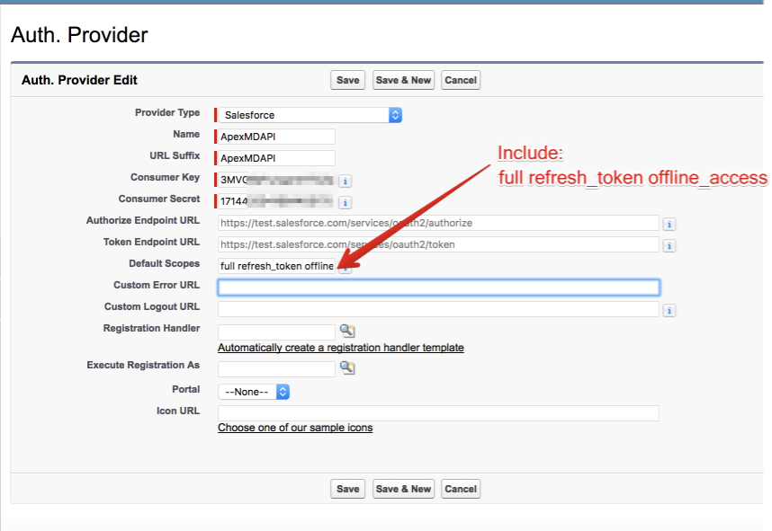Click the Token Endpoint URL field
Viewport: 772px width, 531px height.
pos(438,244)
